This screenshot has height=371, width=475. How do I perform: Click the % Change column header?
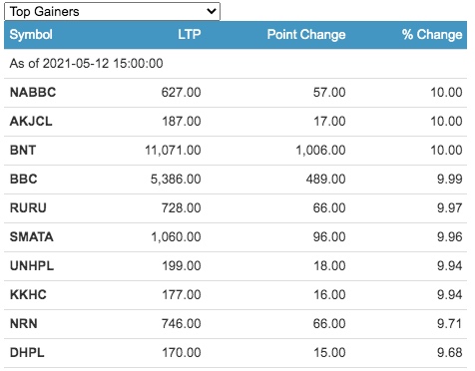pyautogui.click(x=432, y=35)
